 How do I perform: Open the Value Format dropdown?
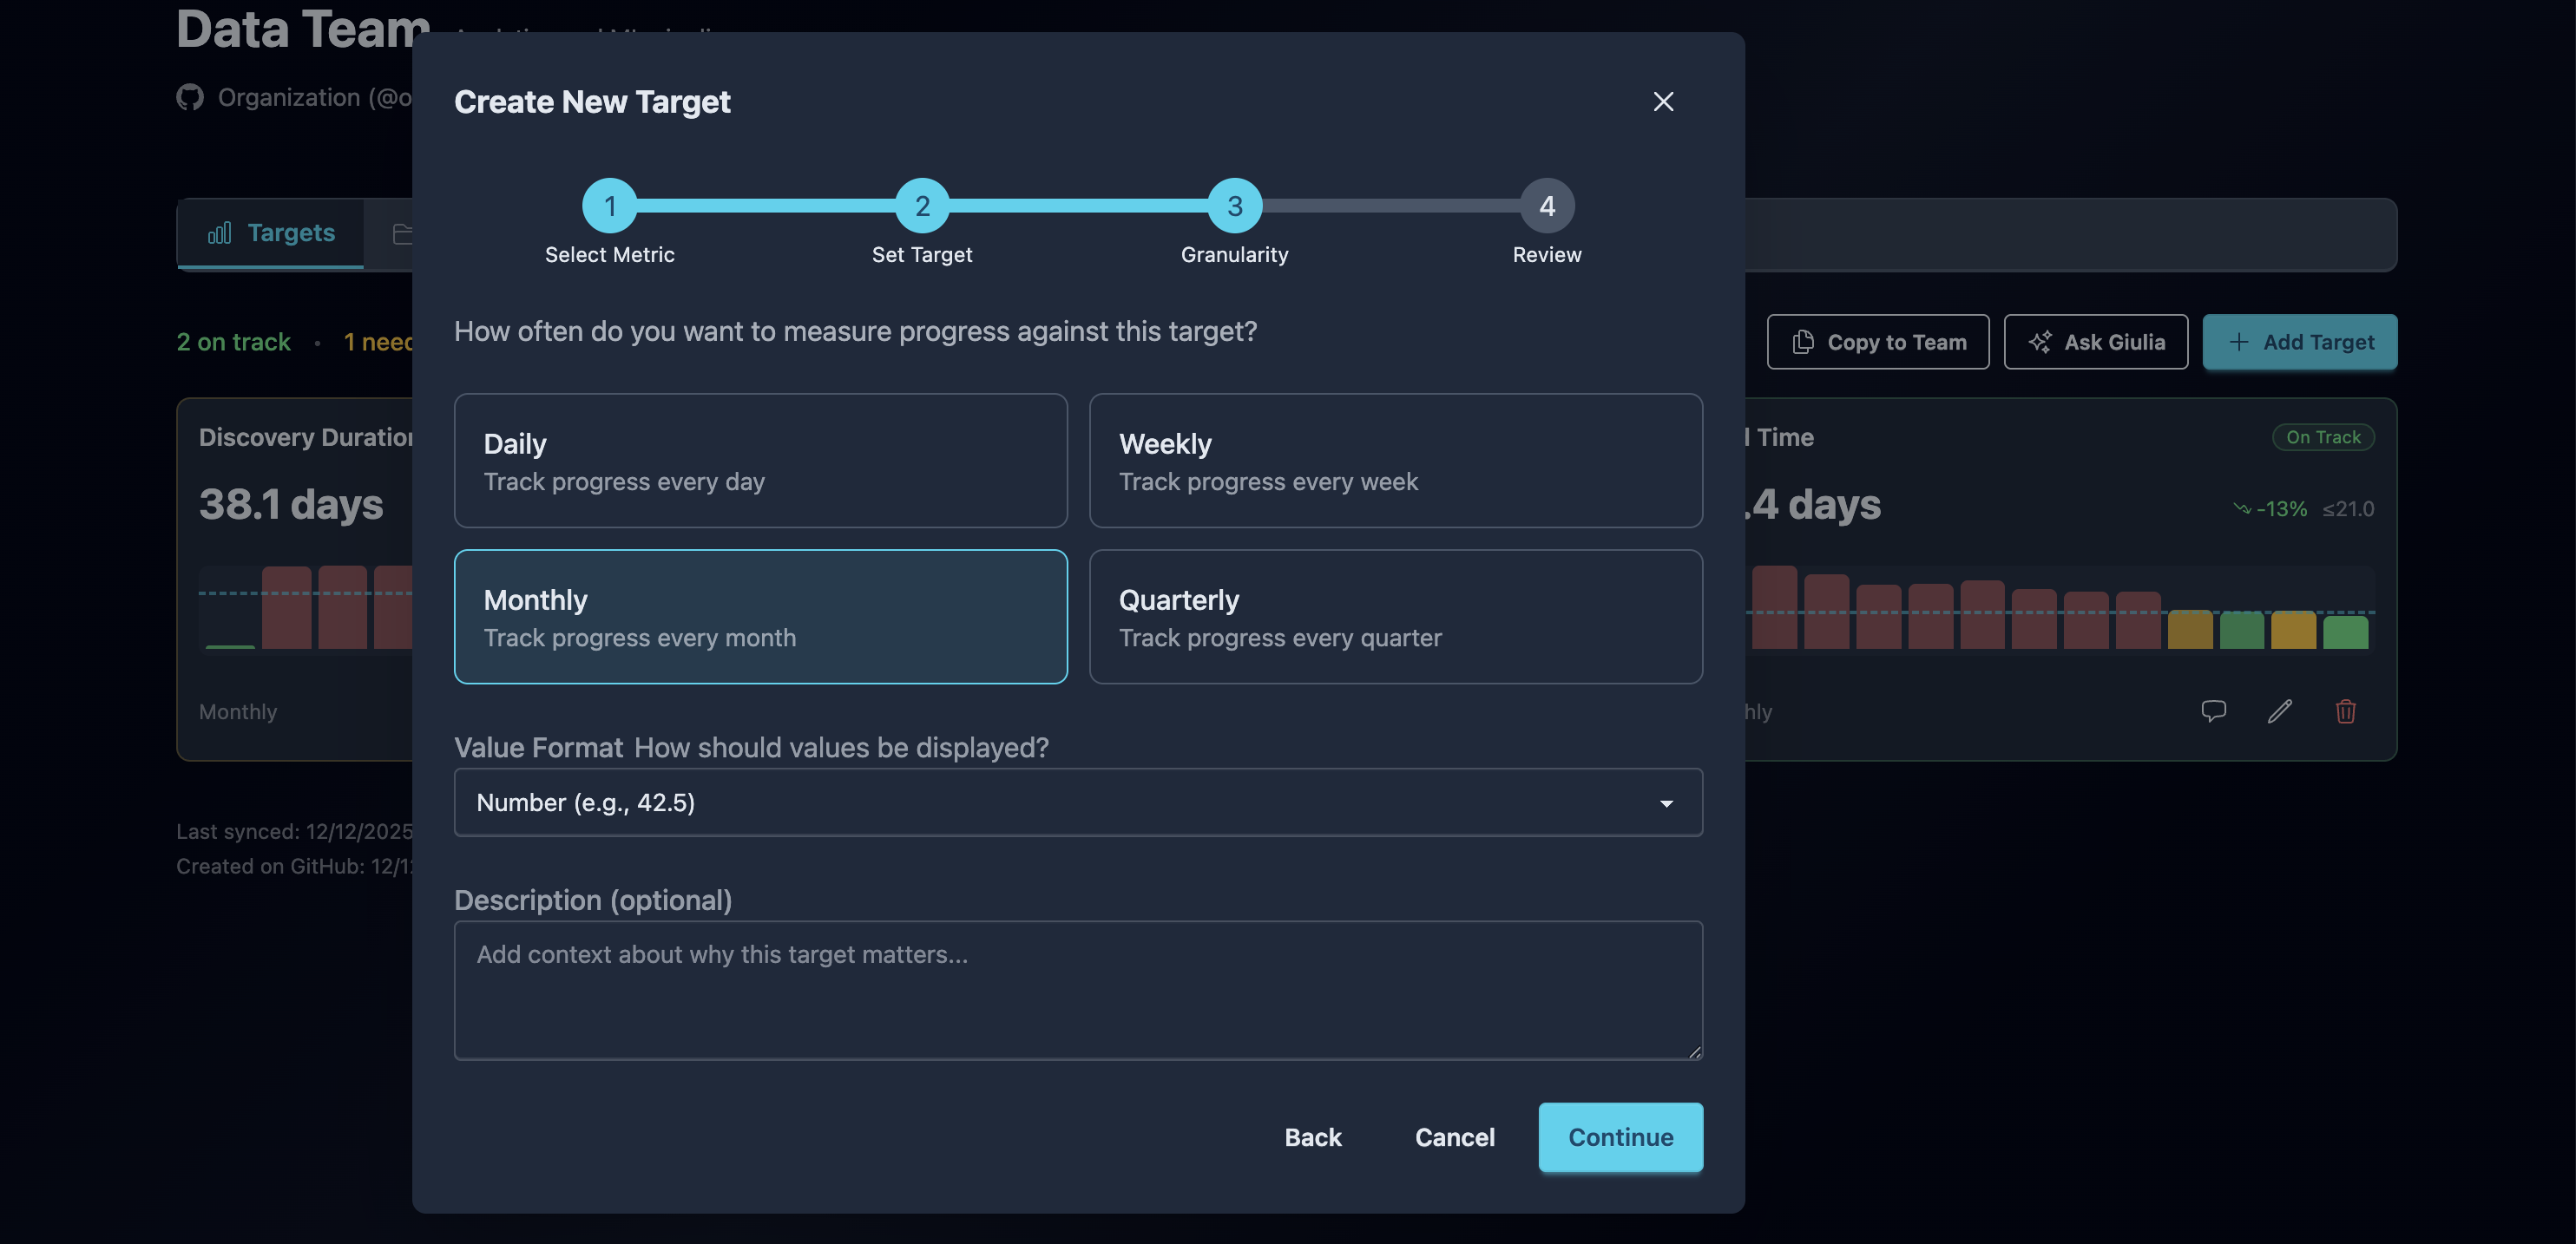(x=1077, y=802)
